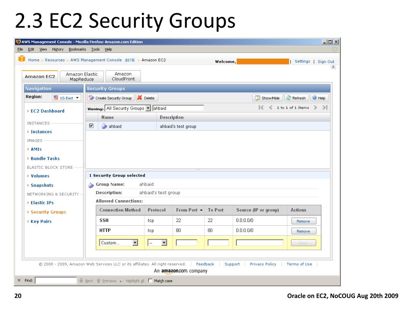The image size is (413, 310).
Task: Open Elastic IPs in navigation
Action: [42, 203]
